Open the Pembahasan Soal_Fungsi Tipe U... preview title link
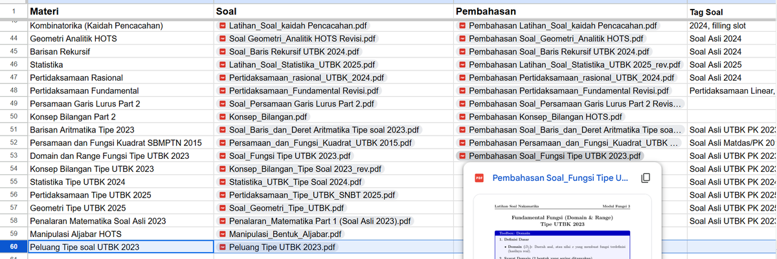Screen dimensions: 777x259 560,178
